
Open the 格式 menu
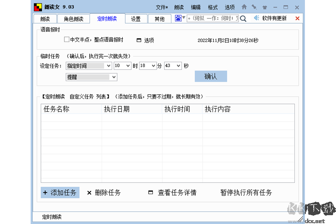tap(213, 7)
